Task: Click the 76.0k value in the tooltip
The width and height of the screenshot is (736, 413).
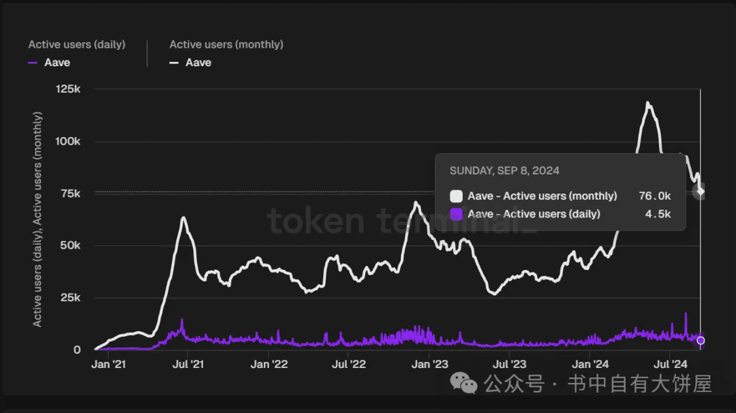Action: pyautogui.click(x=655, y=196)
